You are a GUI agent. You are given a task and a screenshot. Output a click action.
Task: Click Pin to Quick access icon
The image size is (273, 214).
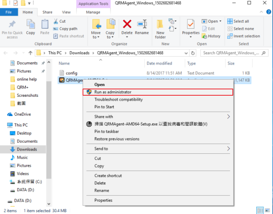tap(12, 25)
